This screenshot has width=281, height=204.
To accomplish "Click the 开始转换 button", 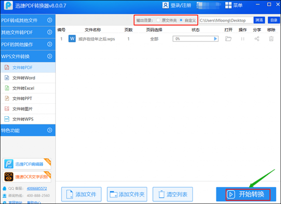I will click(x=246, y=194).
